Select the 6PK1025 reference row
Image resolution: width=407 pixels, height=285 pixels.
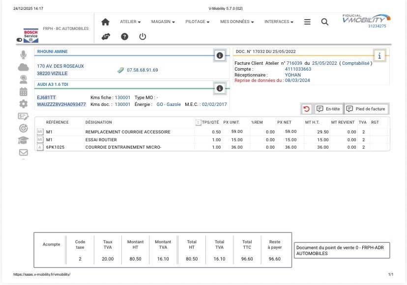tap(55, 147)
